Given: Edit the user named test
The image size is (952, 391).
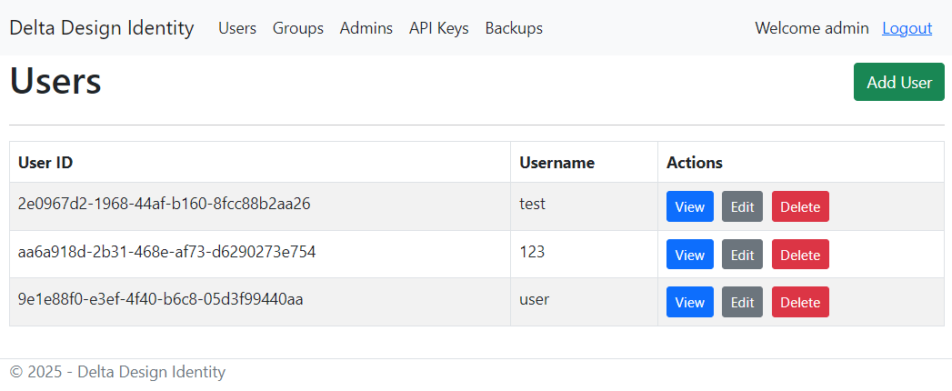Looking at the screenshot, I should pyautogui.click(x=742, y=206).
